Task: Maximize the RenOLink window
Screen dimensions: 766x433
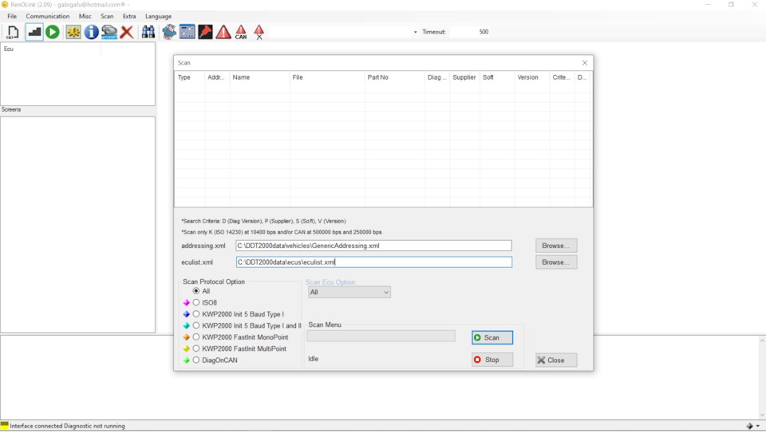Action: click(731, 5)
